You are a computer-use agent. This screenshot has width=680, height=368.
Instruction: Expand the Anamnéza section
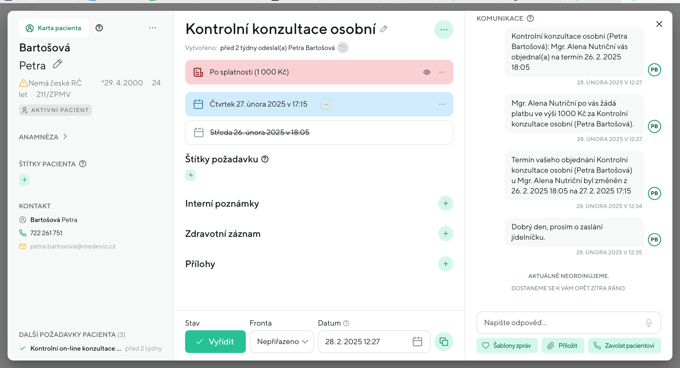(43, 137)
